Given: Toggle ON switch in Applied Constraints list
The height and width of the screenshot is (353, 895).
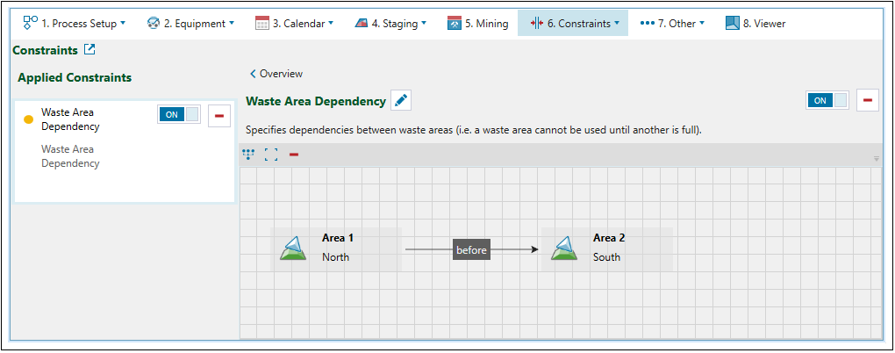Looking at the screenshot, I should coord(179,114).
